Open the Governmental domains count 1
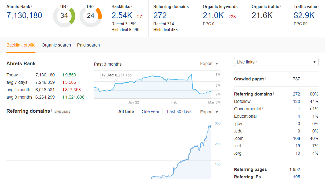 pyautogui.click(x=299, y=109)
